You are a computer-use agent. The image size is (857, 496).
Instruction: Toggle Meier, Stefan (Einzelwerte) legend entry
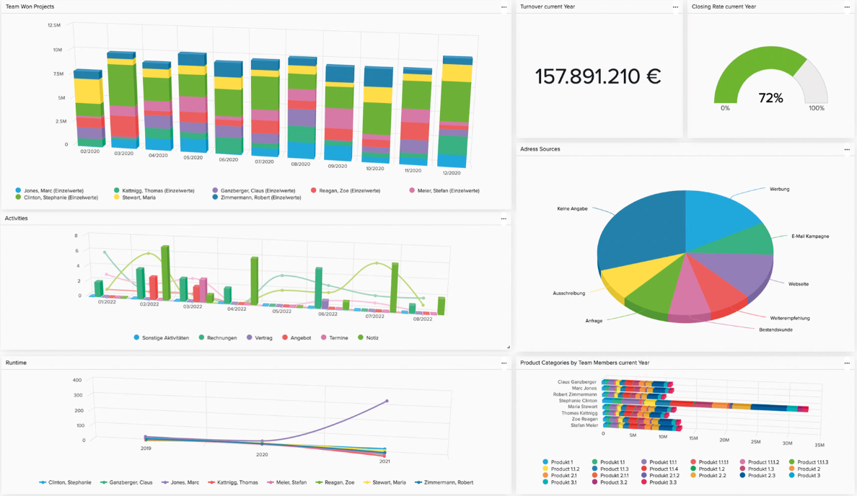pos(444,190)
